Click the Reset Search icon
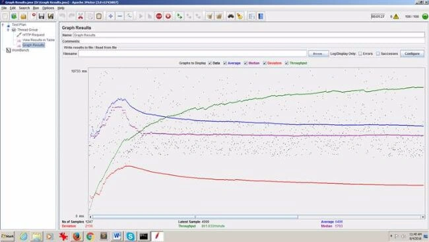 coord(240,16)
